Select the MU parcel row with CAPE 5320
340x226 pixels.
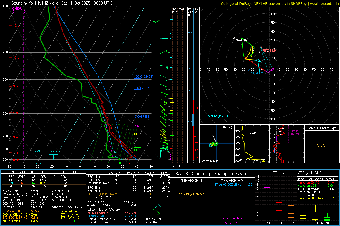coord(43,186)
